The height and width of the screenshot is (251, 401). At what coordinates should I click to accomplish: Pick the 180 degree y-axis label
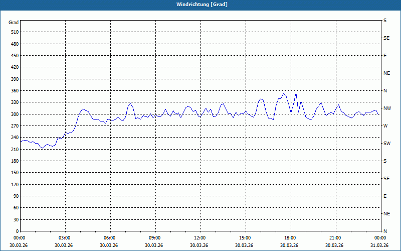point(14,161)
